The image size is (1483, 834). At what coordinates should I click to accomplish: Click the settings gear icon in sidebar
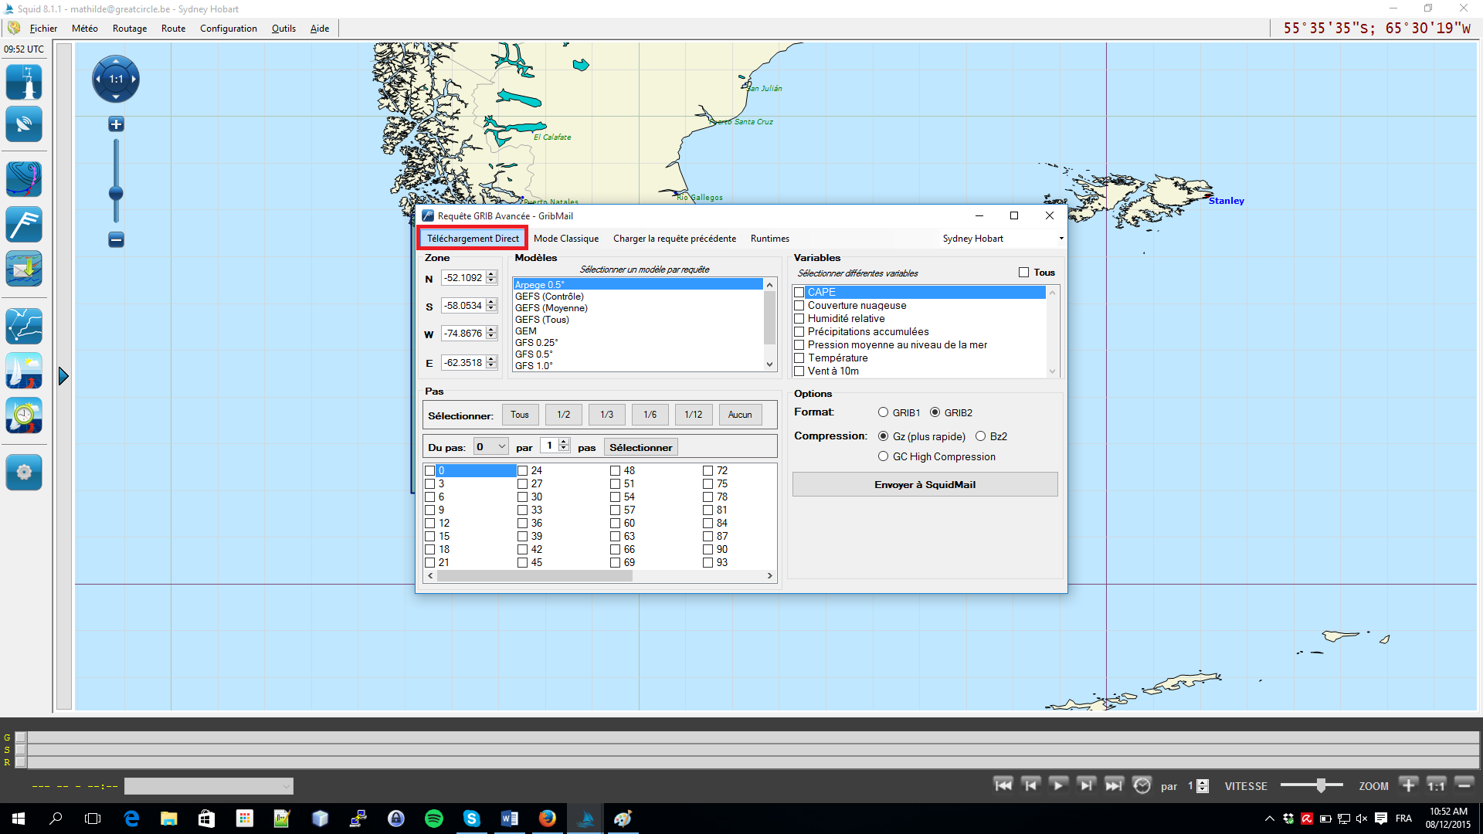coord(24,472)
